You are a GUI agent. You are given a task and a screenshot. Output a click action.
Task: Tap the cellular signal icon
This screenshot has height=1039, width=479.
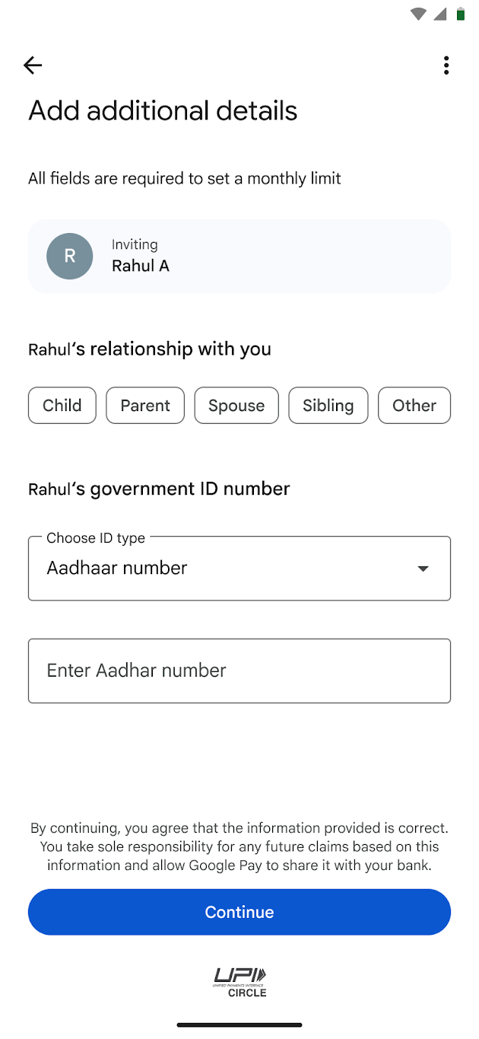[x=439, y=14]
